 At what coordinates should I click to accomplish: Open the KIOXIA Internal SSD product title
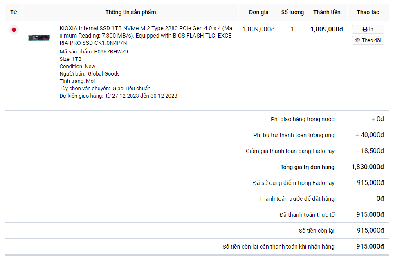point(146,36)
